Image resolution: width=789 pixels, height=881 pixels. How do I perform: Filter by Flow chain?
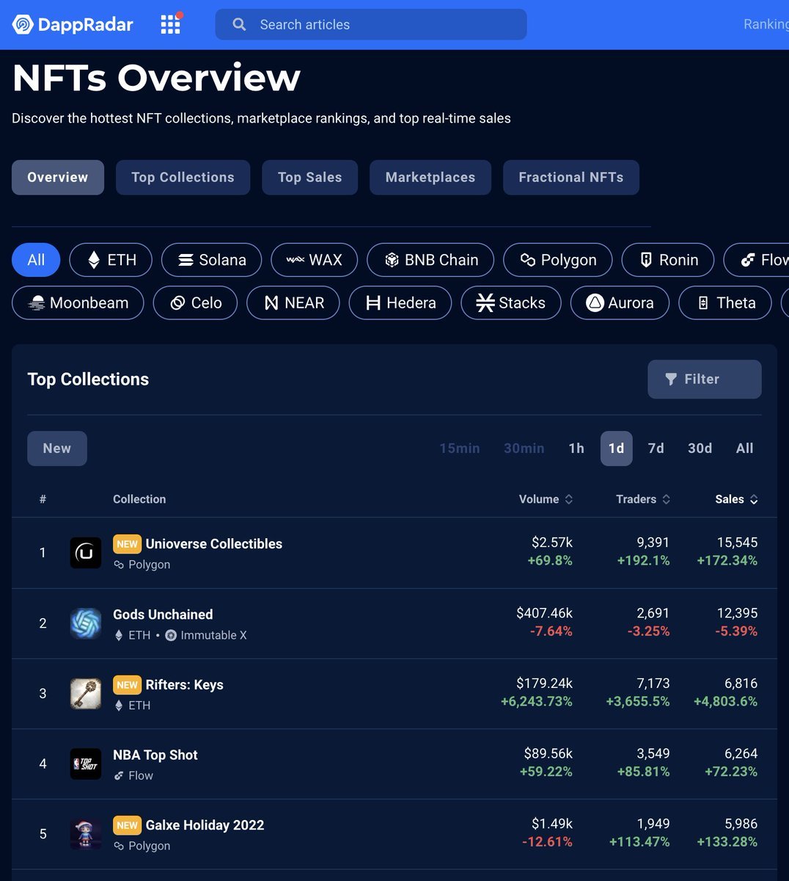point(757,260)
